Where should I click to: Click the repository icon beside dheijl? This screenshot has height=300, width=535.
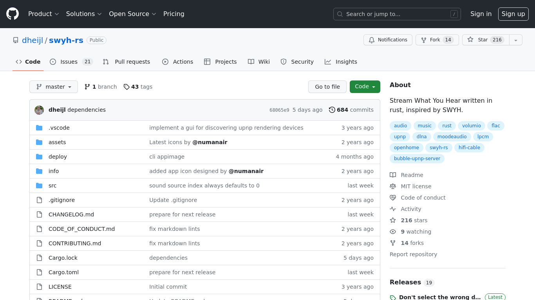point(16,40)
